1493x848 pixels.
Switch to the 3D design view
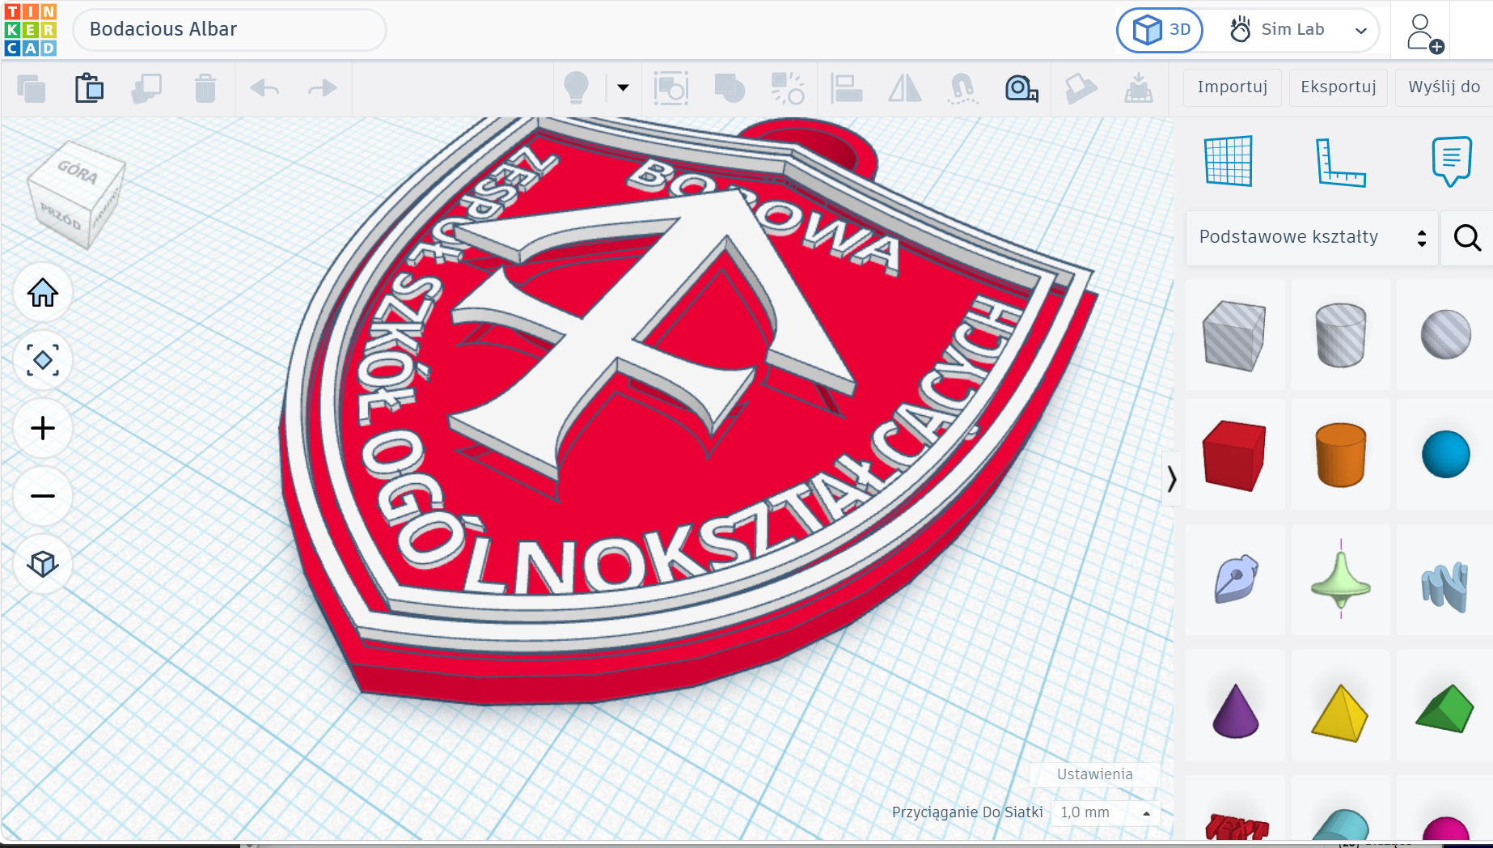click(1160, 30)
